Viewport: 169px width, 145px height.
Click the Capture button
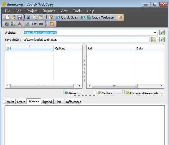[x=109, y=92]
